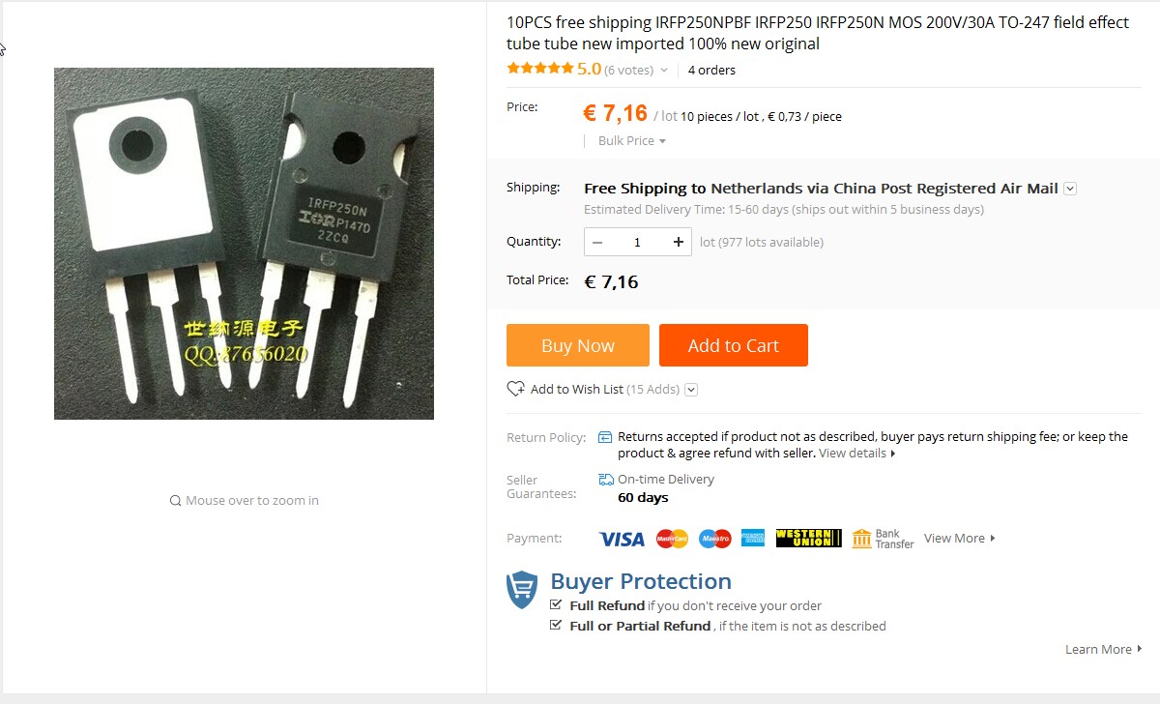Toggle the Full or Partial Refund checkbox
The image size is (1160, 704).
(556, 625)
